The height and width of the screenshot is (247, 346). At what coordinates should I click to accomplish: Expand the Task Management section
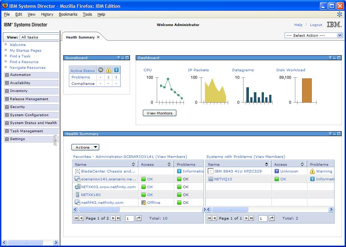pyautogui.click(x=7, y=131)
